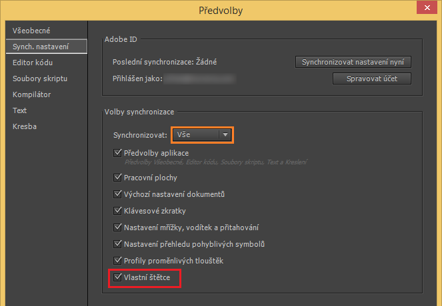Toggle Nastavení přehledu pohyblivých symbolů

[x=119, y=244]
